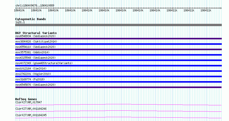Click the first 186411k ruler tick label

click(x=172, y=10)
